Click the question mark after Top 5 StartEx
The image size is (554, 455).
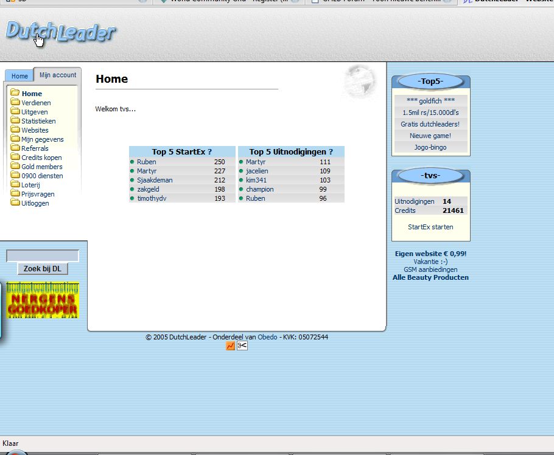pyautogui.click(x=209, y=152)
